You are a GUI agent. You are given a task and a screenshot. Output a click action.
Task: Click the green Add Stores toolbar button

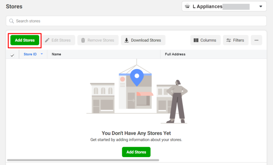25,40
